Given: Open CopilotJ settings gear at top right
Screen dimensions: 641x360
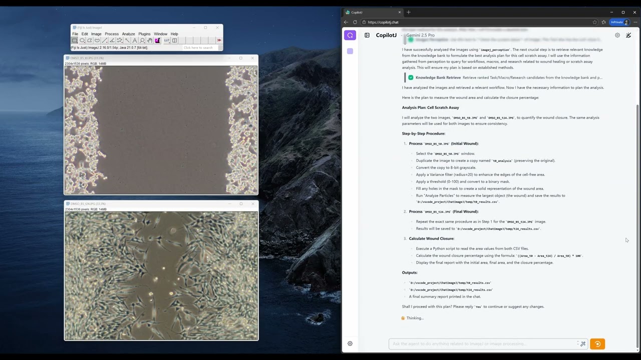Looking at the screenshot, I should 617,35.
